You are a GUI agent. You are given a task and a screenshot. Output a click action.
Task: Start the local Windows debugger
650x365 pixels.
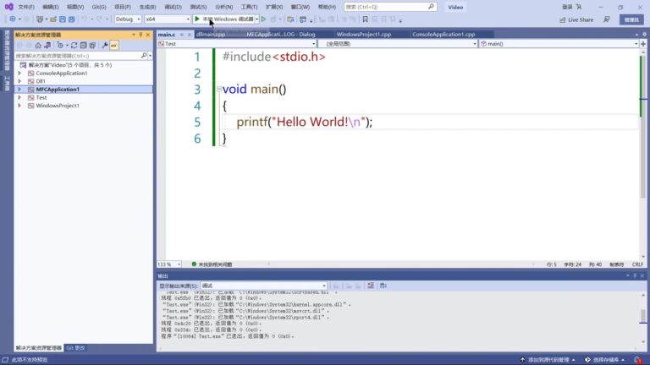point(223,19)
